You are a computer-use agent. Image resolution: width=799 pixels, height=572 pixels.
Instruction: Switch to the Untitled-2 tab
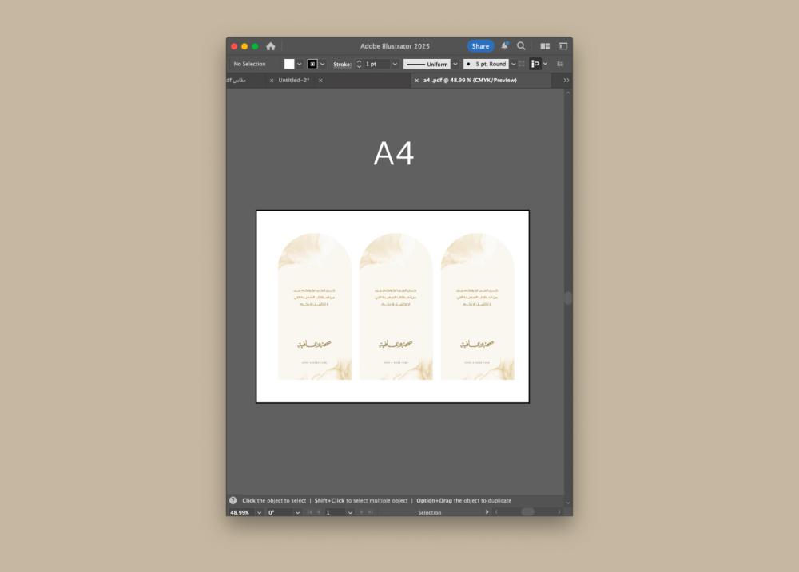[x=293, y=81]
